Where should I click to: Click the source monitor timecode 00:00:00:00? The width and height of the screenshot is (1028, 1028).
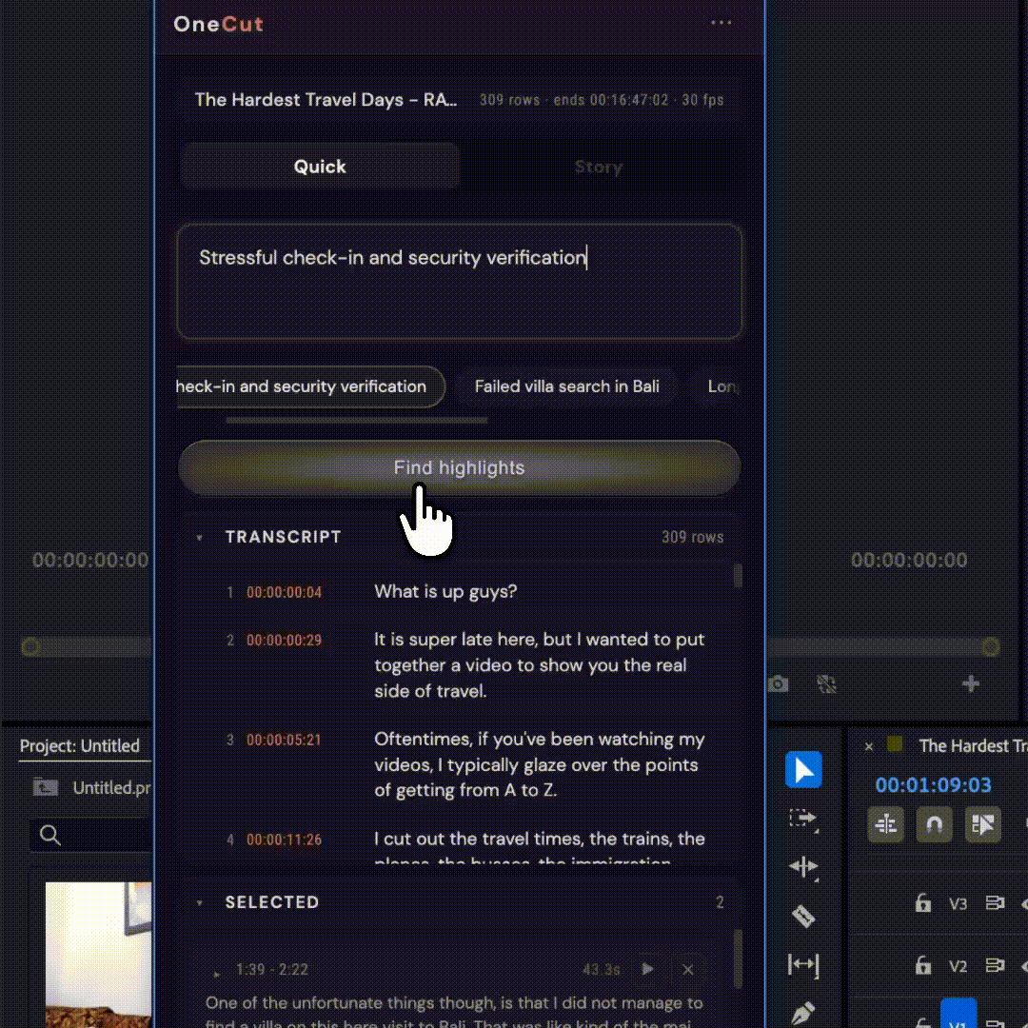tap(89, 560)
